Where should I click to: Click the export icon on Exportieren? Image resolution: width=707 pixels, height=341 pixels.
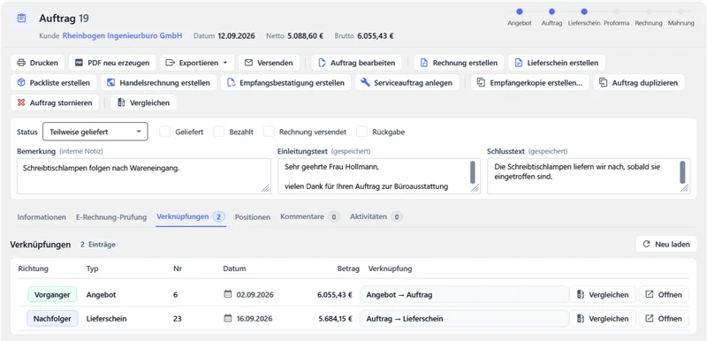[x=170, y=63]
